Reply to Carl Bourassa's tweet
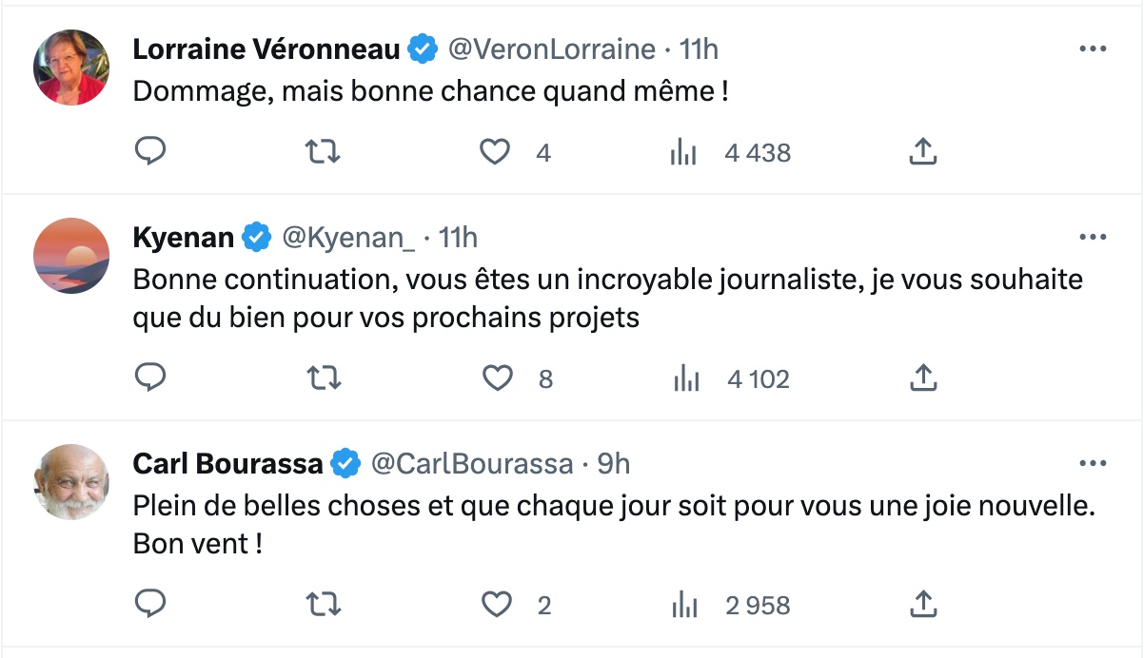 pos(150,604)
